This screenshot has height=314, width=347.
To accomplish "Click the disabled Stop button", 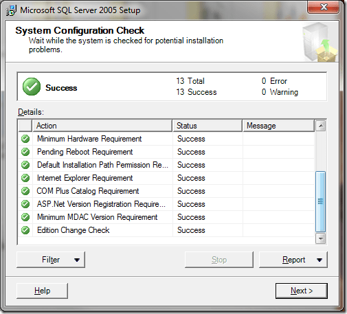I will click(x=219, y=260).
